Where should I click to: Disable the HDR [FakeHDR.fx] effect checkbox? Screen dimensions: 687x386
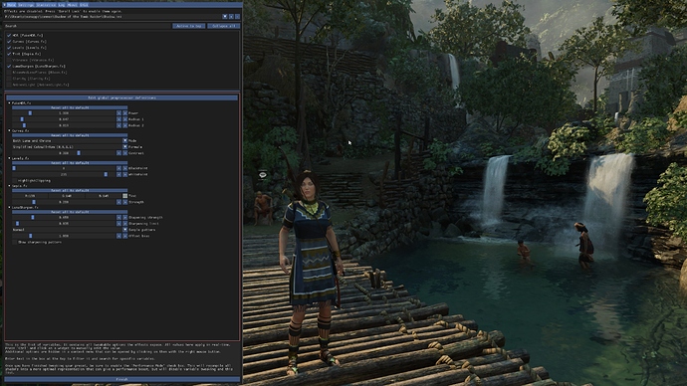tap(9, 36)
